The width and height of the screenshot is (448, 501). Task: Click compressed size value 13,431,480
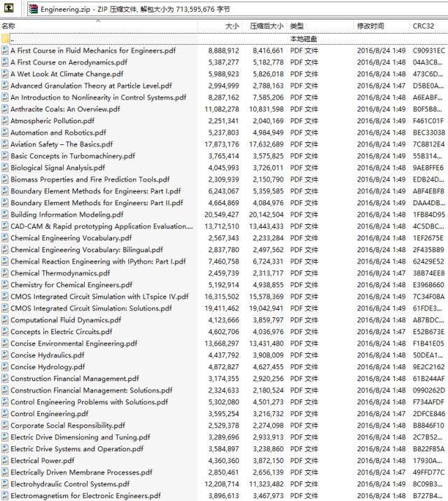pyautogui.click(x=266, y=343)
